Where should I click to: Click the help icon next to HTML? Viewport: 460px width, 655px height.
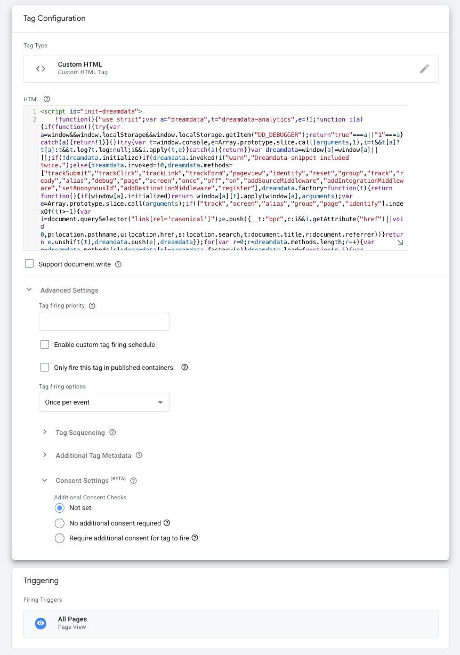47,99
